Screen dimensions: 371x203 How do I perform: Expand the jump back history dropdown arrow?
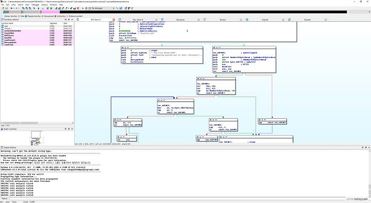pyautogui.click(x=14, y=8)
